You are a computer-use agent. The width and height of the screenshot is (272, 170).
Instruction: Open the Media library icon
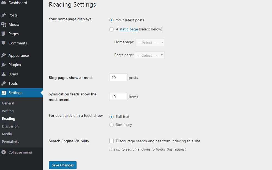(4, 24)
